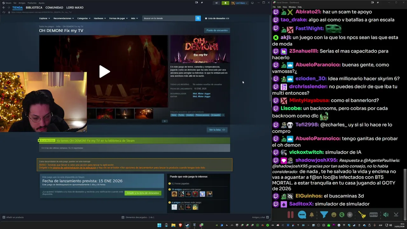Open the Window menu in Social Stream
The width and height of the screenshot is (407, 229).
[292, 7]
